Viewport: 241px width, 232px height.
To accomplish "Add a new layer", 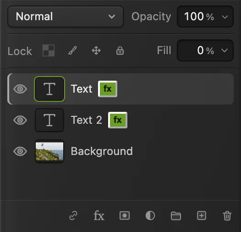I will (x=202, y=215).
